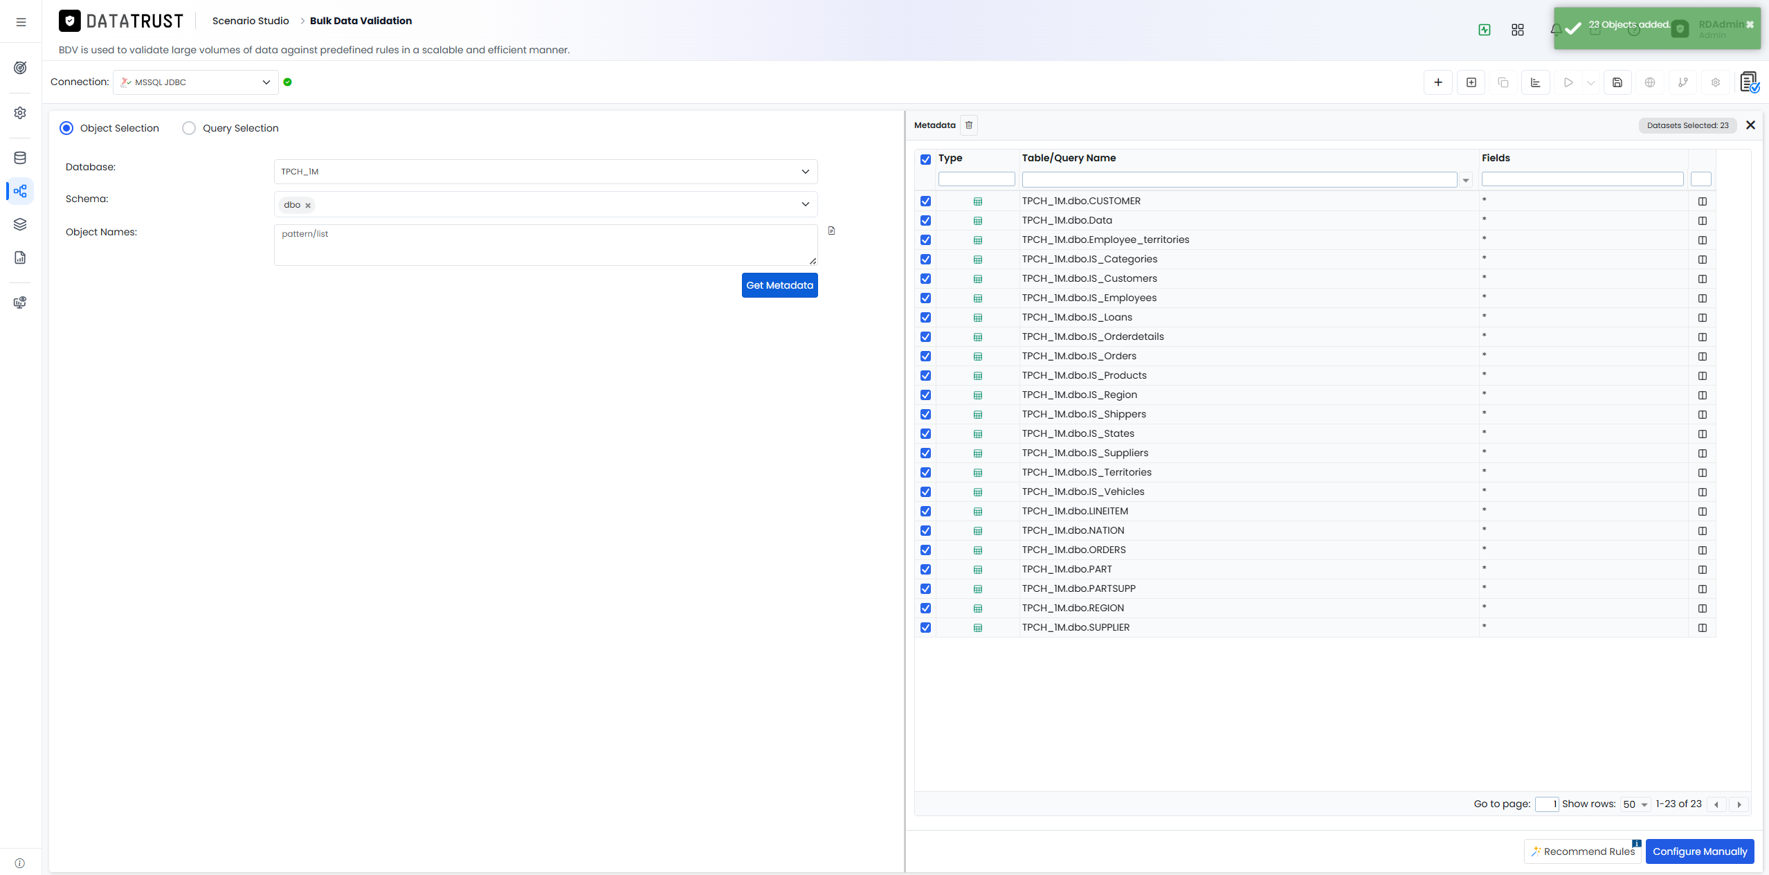Click table type icon for LINEITEM row

978,512
